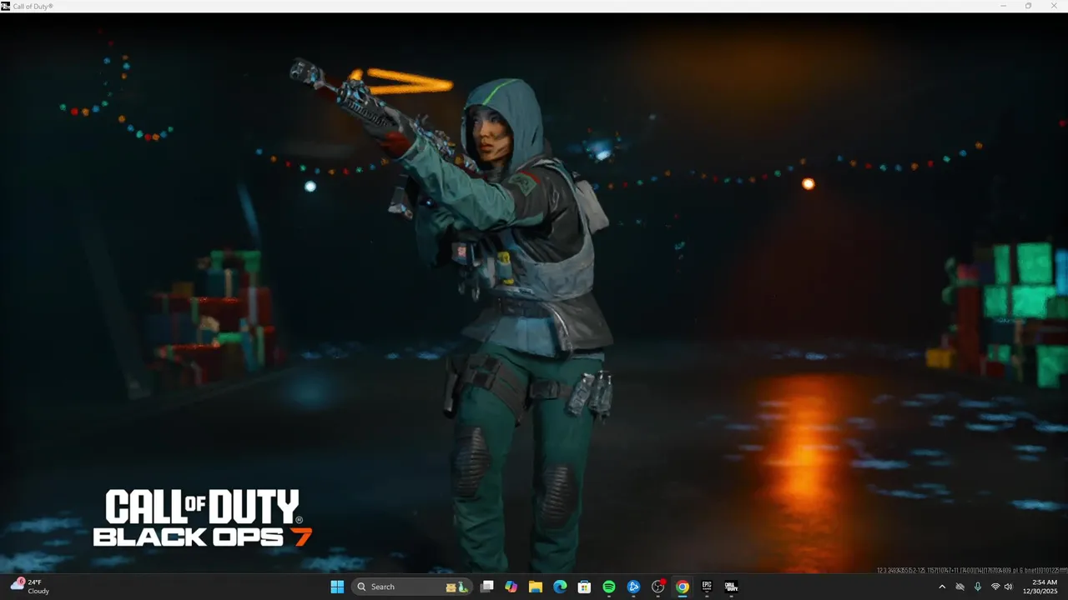The width and height of the screenshot is (1068, 600).
Task: Click the taskbar Search box
Action: (412, 587)
